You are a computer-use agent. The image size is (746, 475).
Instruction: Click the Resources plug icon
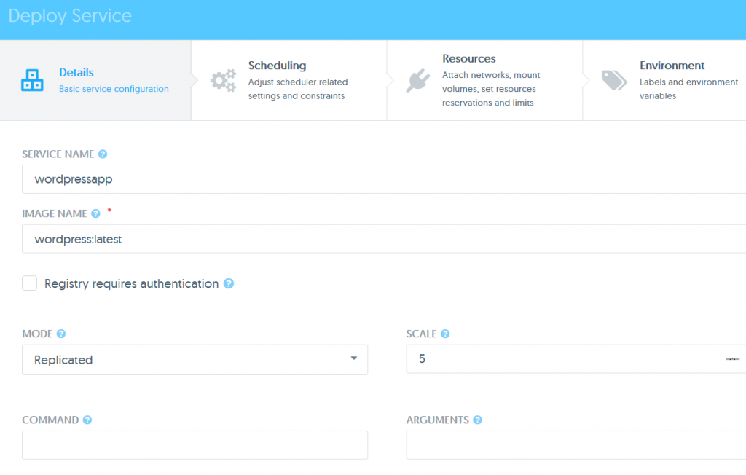[417, 80]
